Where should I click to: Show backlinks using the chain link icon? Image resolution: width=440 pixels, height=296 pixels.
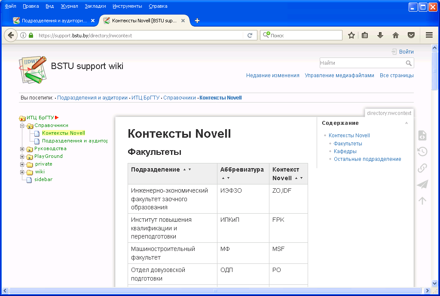pyautogui.click(x=422, y=168)
